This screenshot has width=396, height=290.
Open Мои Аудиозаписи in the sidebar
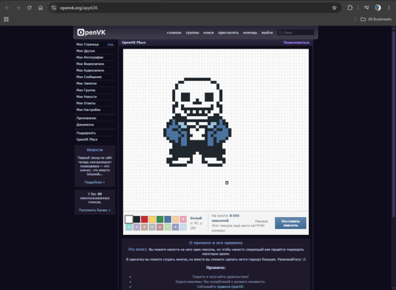pyautogui.click(x=90, y=71)
